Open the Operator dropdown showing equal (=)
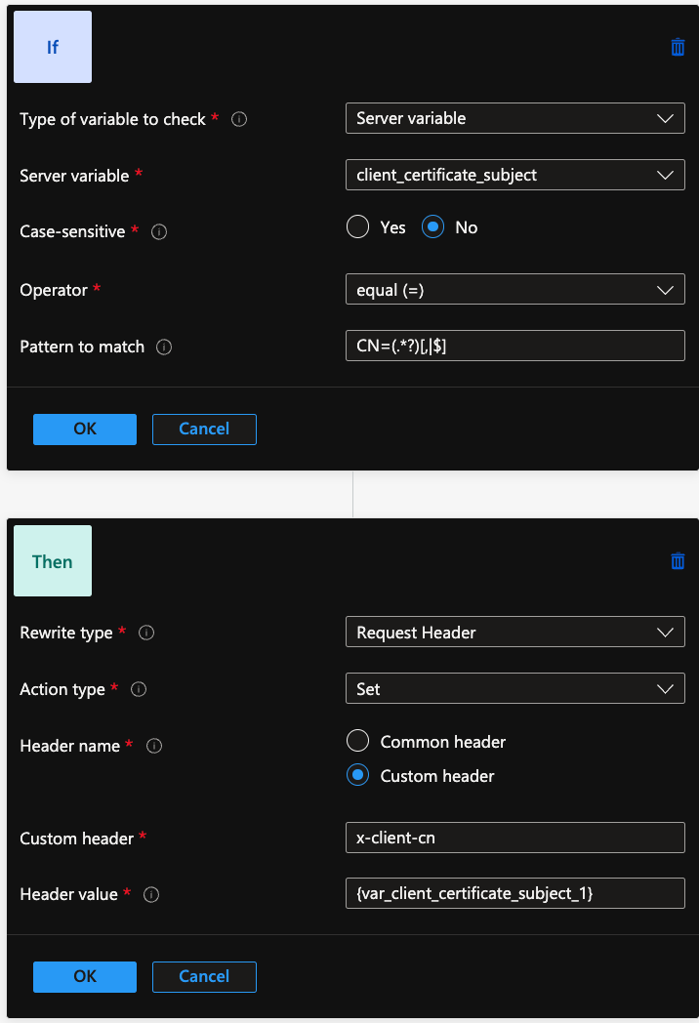This screenshot has width=699, height=1023. click(x=514, y=290)
